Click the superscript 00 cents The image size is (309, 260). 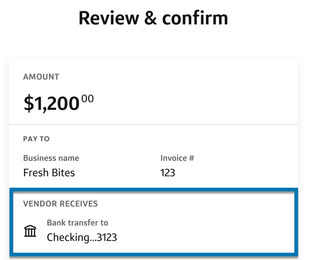point(87,99)
